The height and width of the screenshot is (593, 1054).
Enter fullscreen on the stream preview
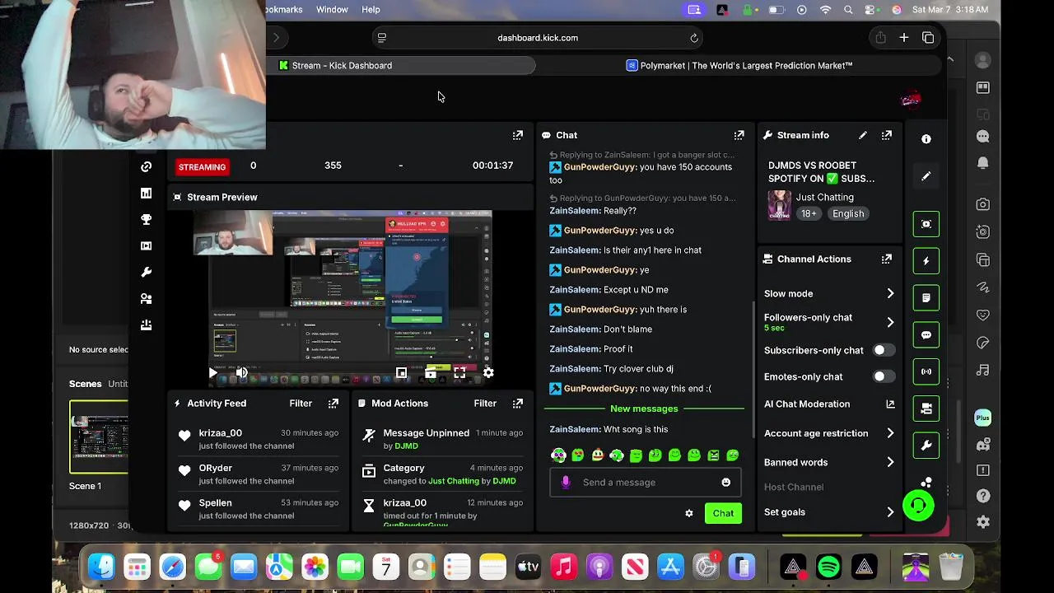tap(459, 373)
